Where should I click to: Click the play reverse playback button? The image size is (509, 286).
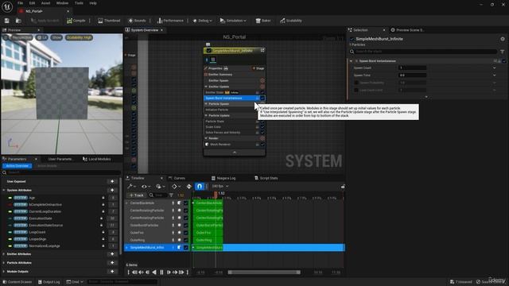[x=154, y=272]
